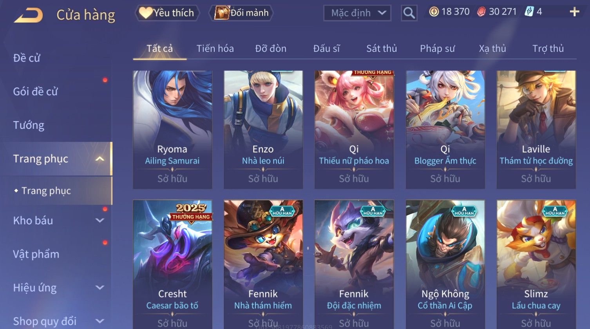
Task: Open Đổi mảnh fragment exchange
Action: tap(242, 13)
